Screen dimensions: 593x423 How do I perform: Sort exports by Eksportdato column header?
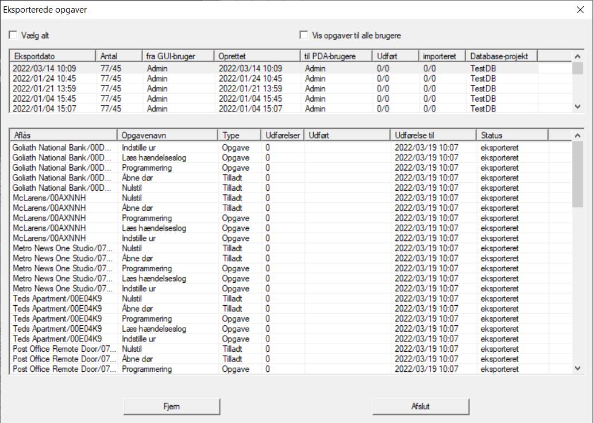pos(52,56)
